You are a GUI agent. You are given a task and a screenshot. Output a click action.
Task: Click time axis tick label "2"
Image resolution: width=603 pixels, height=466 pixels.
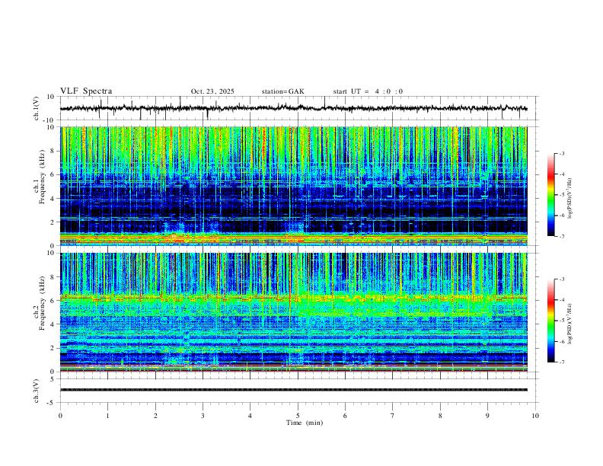155,416
